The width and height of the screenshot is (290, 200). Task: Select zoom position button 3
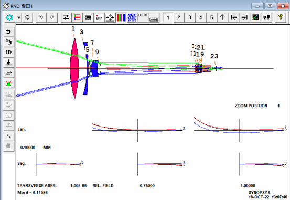(x=190, y=17)
